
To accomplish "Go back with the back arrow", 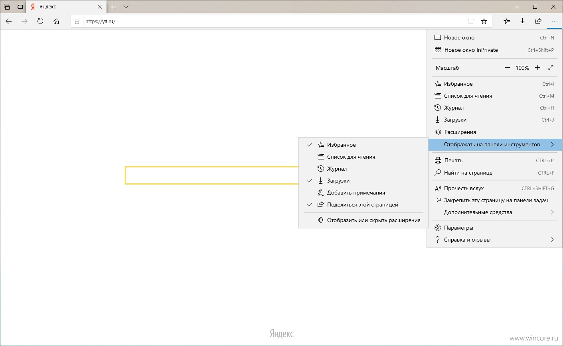I will click(x=9, y=22).
